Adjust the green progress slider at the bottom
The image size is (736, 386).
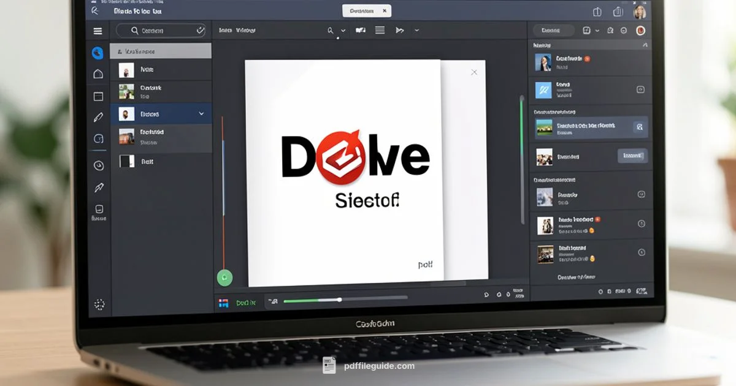pyautogui.click(x=339, y=300)
